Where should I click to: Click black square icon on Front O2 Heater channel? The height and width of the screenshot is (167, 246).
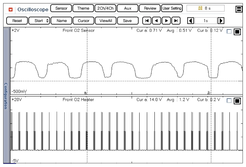[237, 101]
